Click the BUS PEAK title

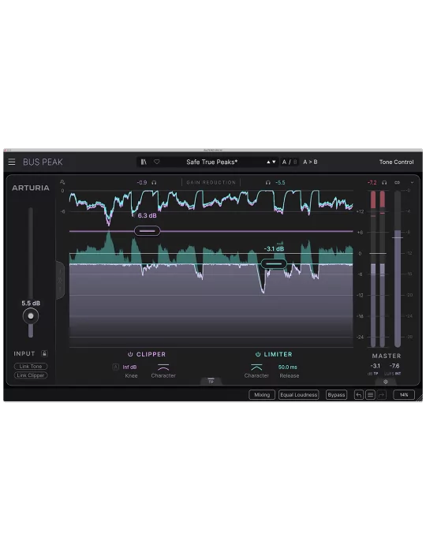point(43,162)
